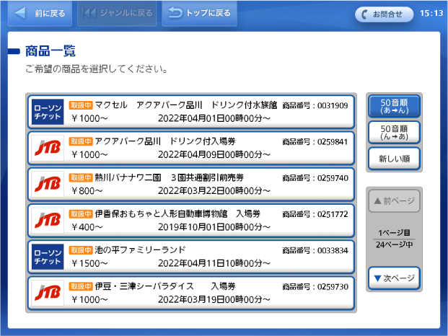Sort by 50音順 (あ→ん)
Image resolution: width=448 pixels, height=336 pixels.
[x=394, y=106]
